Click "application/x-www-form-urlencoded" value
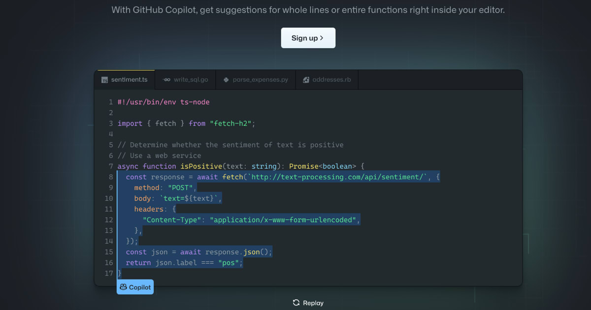The image size is (591, 310). click(283, 220)
